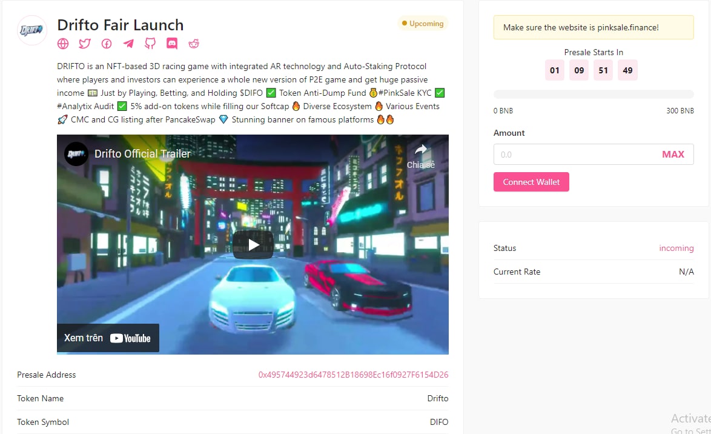Visit the Reddit community icon

click(193, 43)
